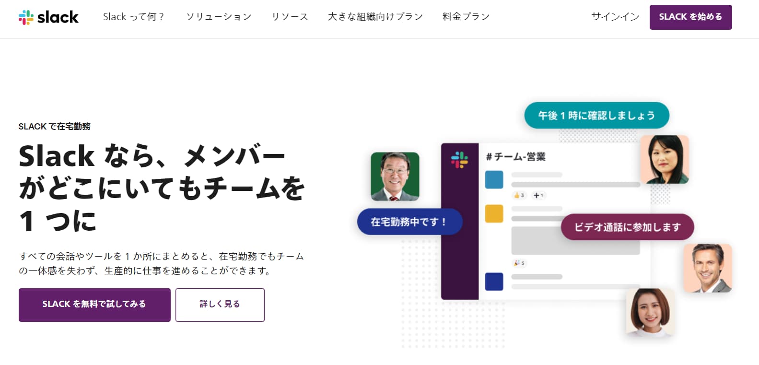Click the 'SLACK で在宅勤務' eyebrow text
The height and width of the screenshot is (365, 759).
pos(55,127)
